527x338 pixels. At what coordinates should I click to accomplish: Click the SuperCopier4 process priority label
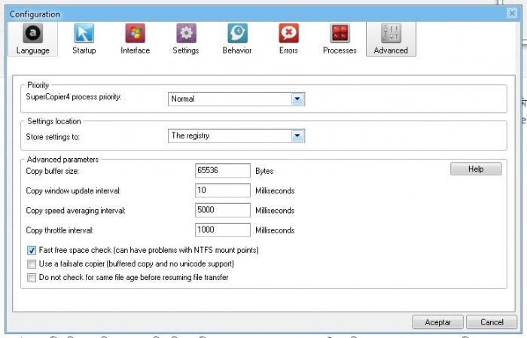[74, 97]
